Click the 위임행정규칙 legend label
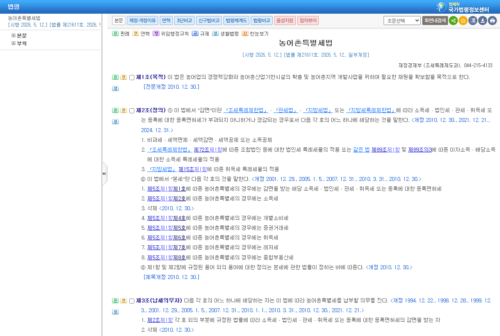Image resolution: width=500 pixels, height=336 pixels. [175, 34]
